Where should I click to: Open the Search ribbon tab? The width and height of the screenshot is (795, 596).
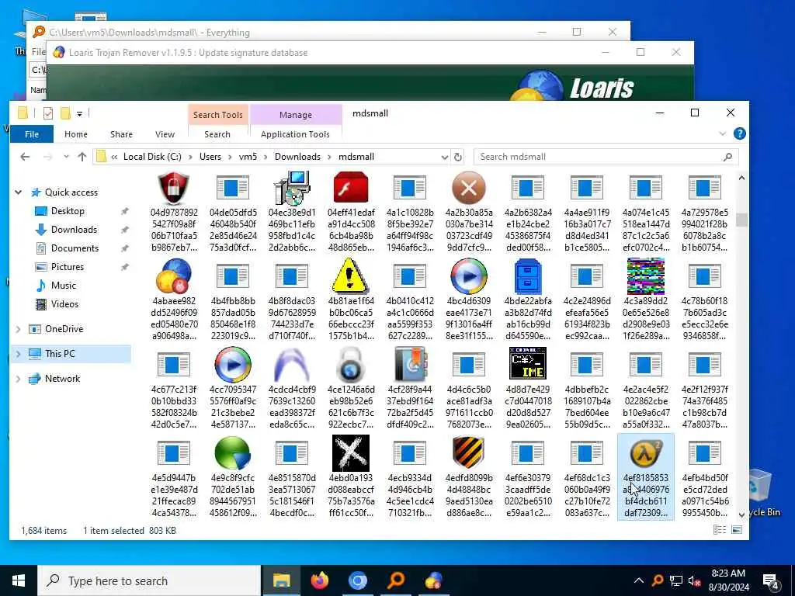217,134
